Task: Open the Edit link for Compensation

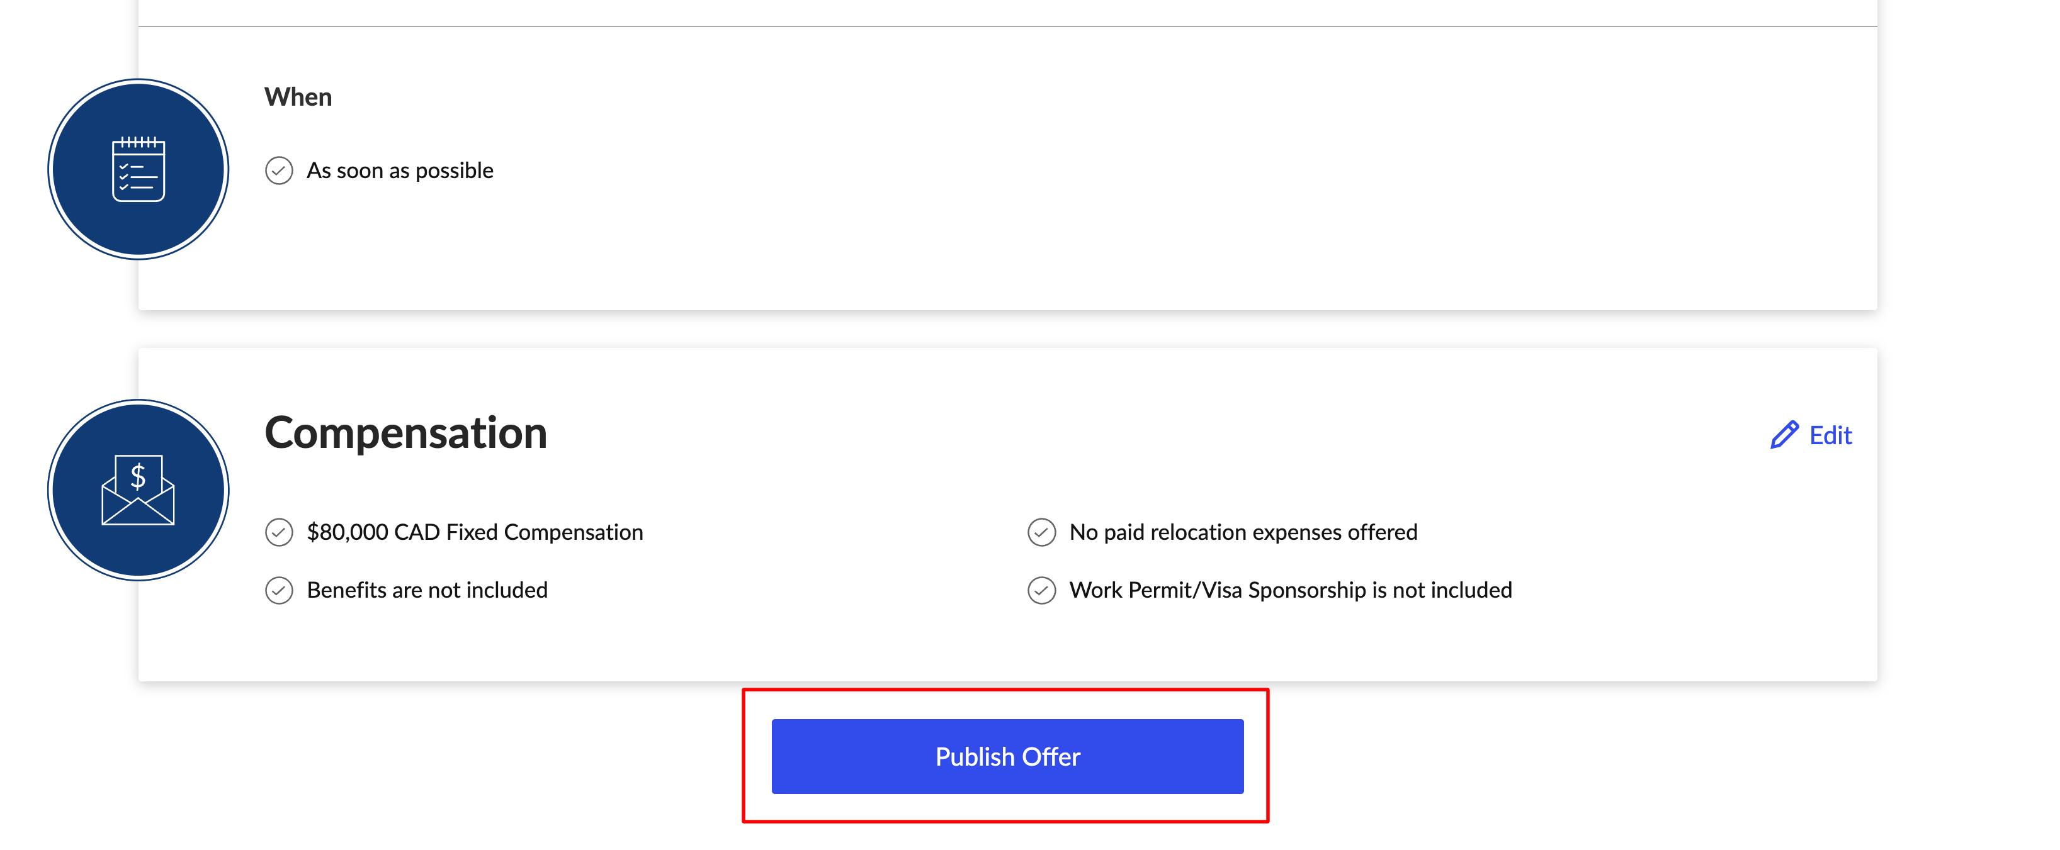Action: (x=1811, y=435)
